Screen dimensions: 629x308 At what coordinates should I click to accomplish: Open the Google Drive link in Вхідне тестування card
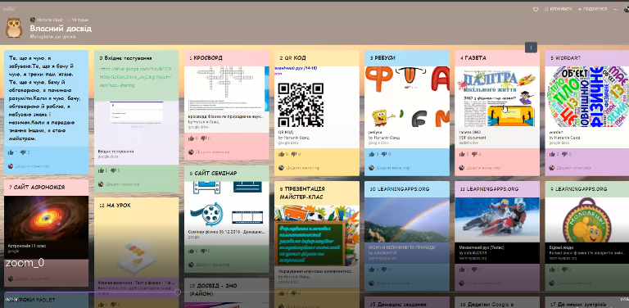pyautogui.click(x=134, y=77)
